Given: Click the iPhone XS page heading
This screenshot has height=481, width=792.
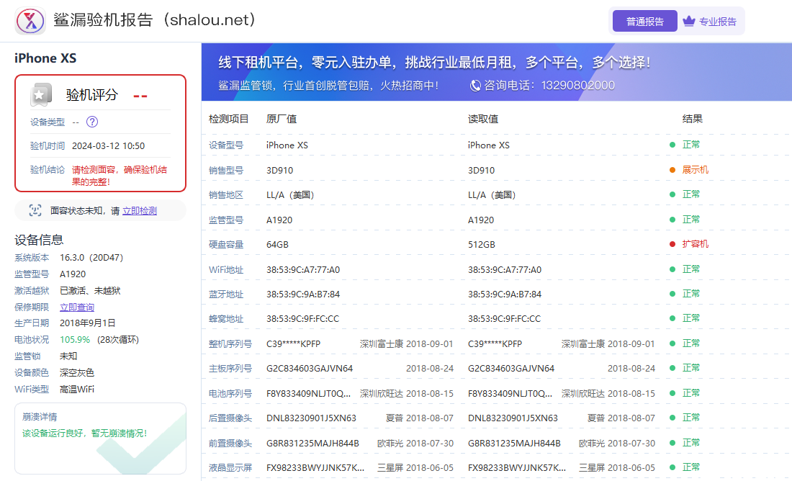Looking at the screenshot, I should tap(45, 58).
